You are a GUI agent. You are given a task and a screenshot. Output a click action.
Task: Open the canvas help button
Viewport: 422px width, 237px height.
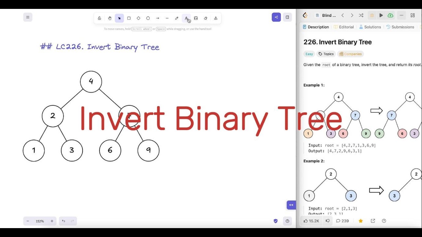(x=287, y=221)
